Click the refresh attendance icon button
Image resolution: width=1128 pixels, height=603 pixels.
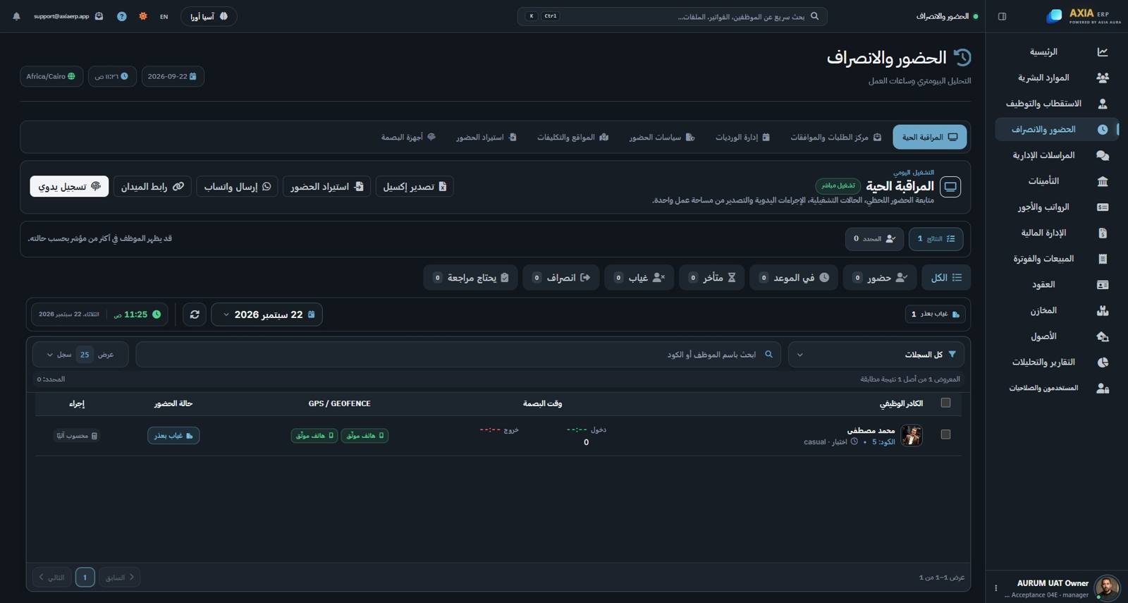click(195, 315)
